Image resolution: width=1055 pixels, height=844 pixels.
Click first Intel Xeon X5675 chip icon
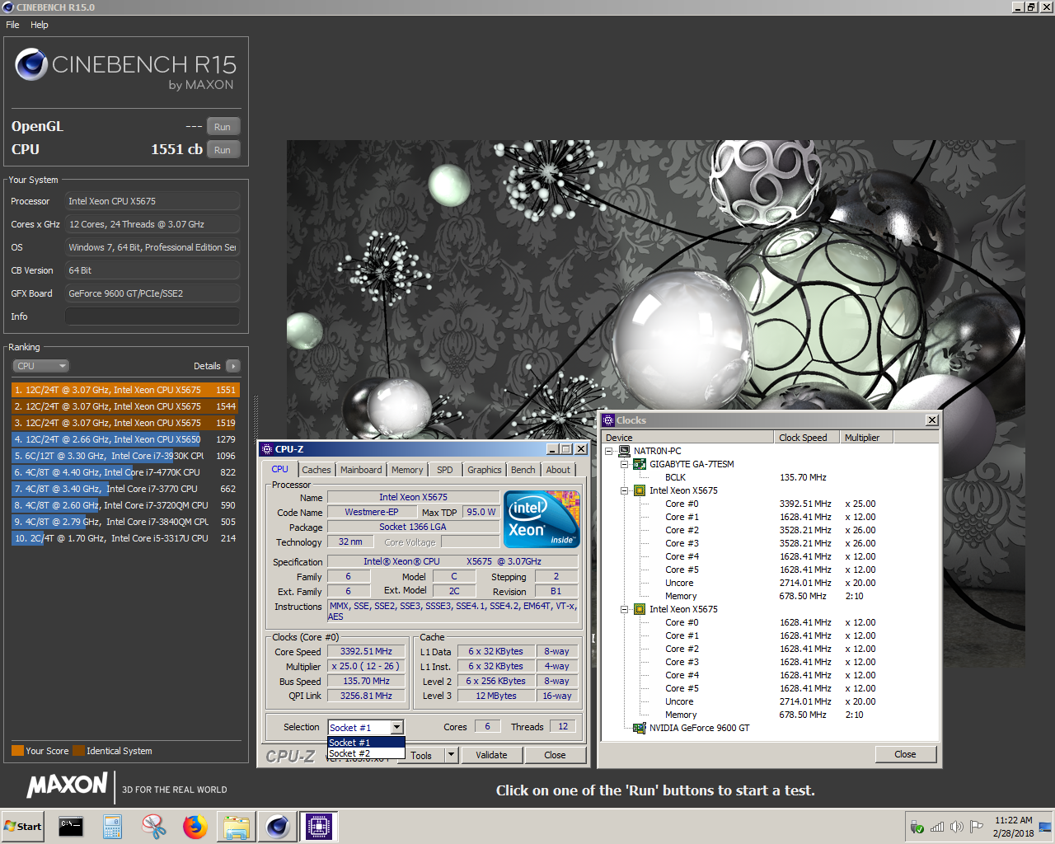pos(640,490)
